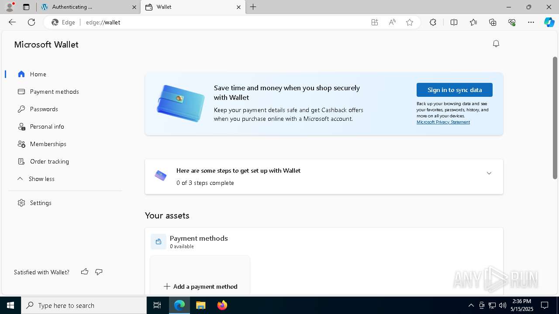Click the browser Back arrow
Image resolution: width=559 pixels, height=314 pixels.
(12, 22)
